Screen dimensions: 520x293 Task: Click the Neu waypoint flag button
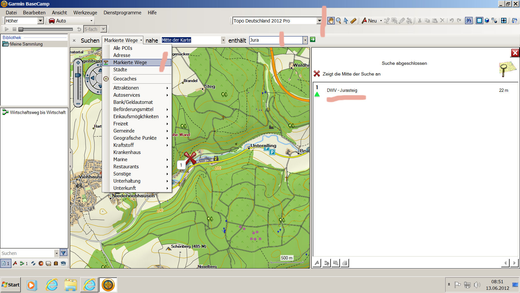coord(369,21)
